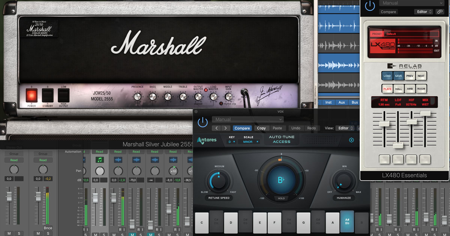Click Compare in the Auto-Tune header

click(x=242, y=128)
